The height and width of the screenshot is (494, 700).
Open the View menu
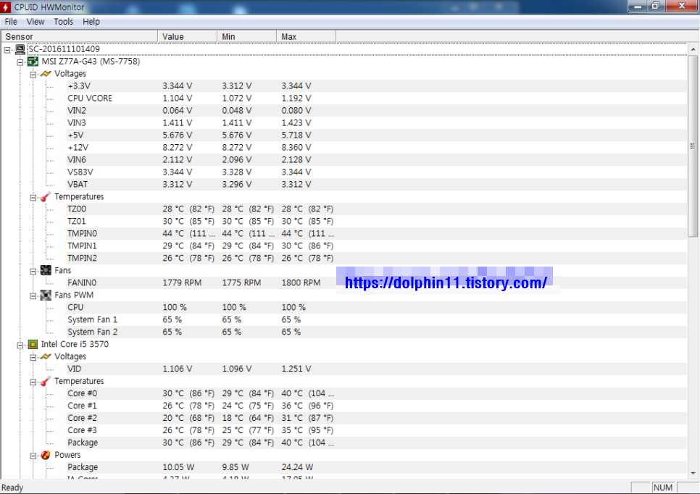point(36,22)
